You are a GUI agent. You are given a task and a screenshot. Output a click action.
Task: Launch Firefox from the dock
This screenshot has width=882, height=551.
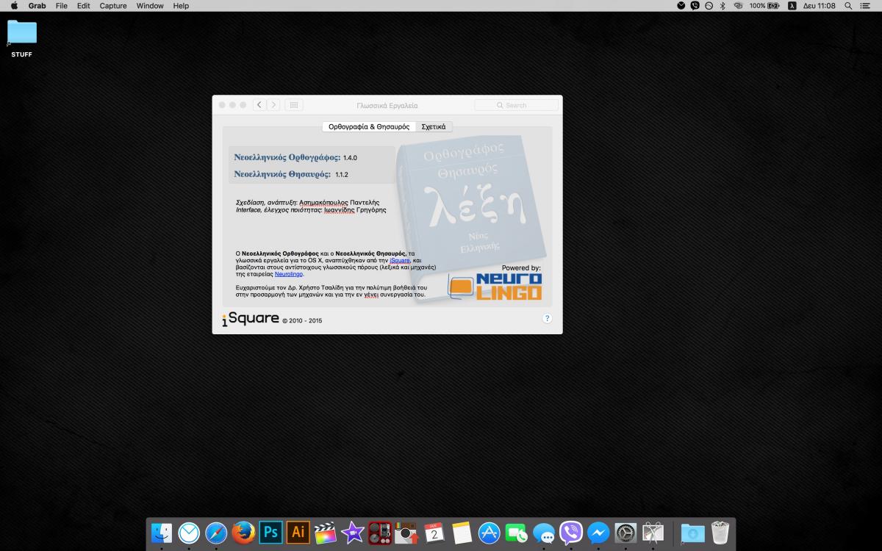pyautogui.click(x=243, y=533)
